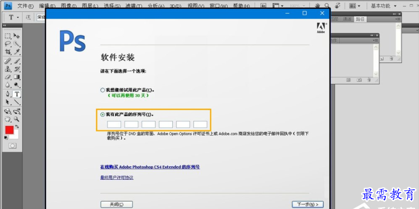The image size is (419, 209).
Task: Switch to the 通道 tab
Action: pyautogui.click(x=347, y=19)
